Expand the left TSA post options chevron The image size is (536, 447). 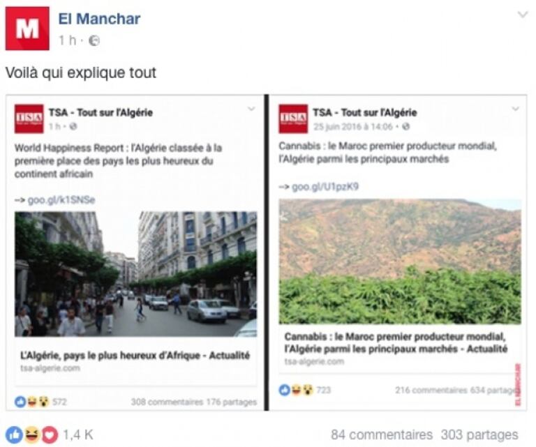[251, 109]
